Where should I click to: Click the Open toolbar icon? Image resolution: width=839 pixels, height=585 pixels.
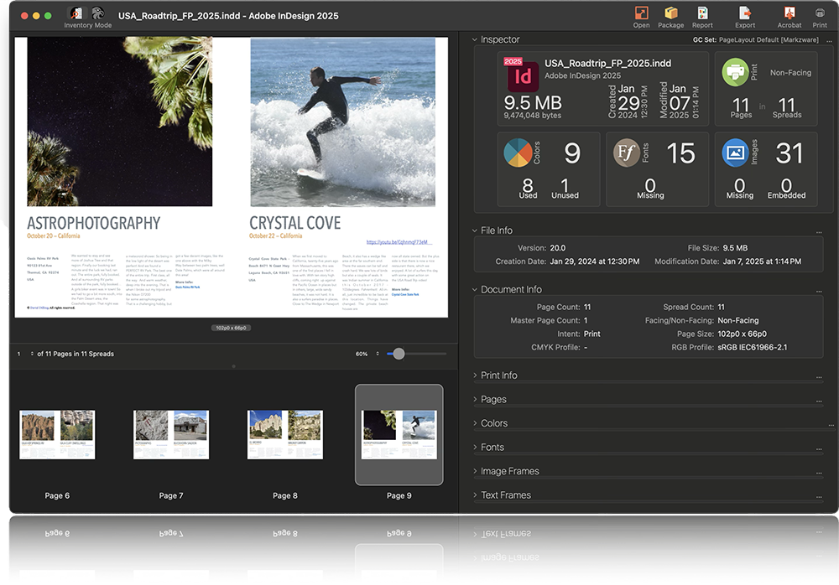tap(641, 13)
